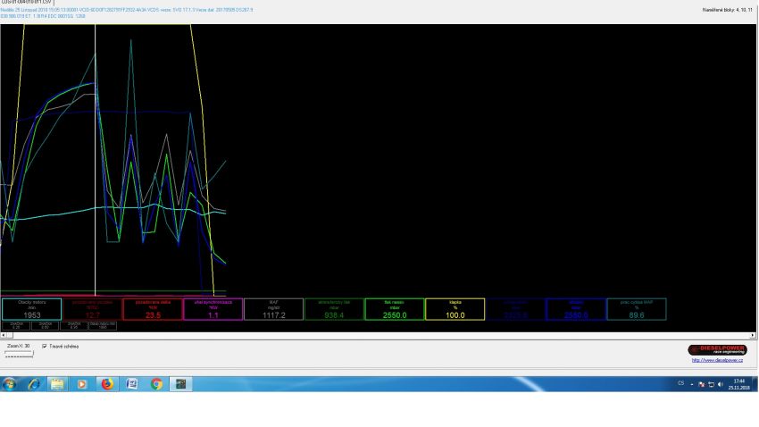This screenshot has width=759, height=427.
Task: Open the www.dieselpower.cz link
Action: pyautogui.click(x=717, y=360)
